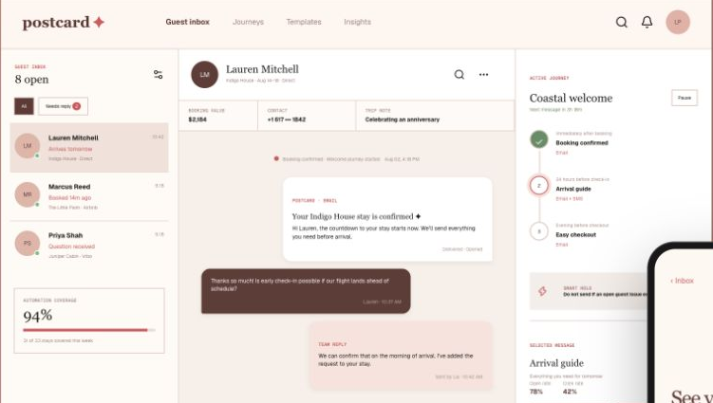The width and height of the screenshot is (713, 403).
Task: Click the contact phone number
Action: click(x=287, y=119)
